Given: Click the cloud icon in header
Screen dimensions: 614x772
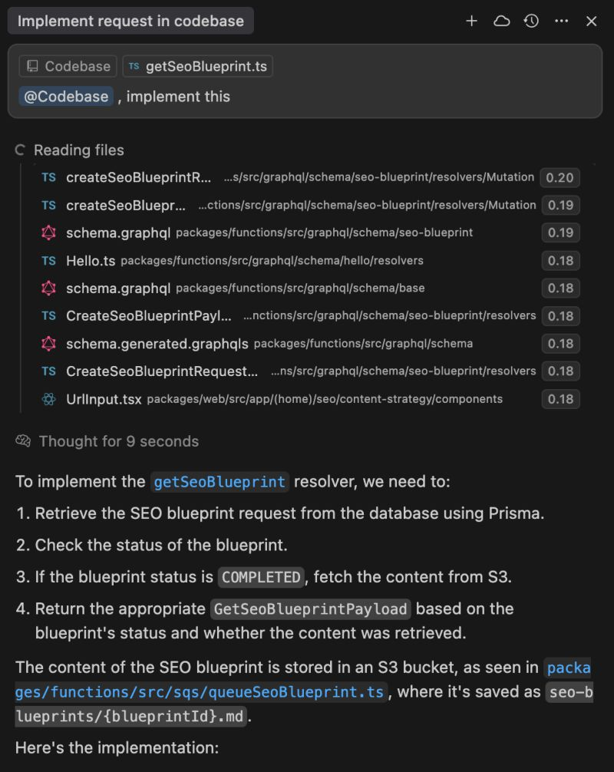Looking at the screenshot, I should (x=501, y=21).
